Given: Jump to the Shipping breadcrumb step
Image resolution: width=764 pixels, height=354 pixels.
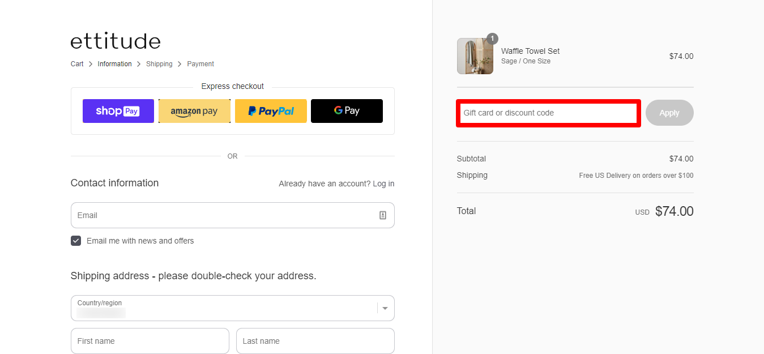Looking at the screenshot, I should (159, 64).
